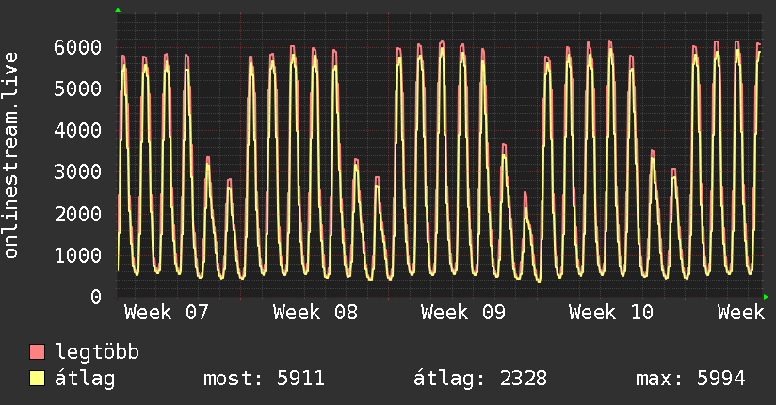Viewport: 776px width, 405px height.
Task: Click the 'max: 5994' maximum statistic
Action: [x=690, y=380]
